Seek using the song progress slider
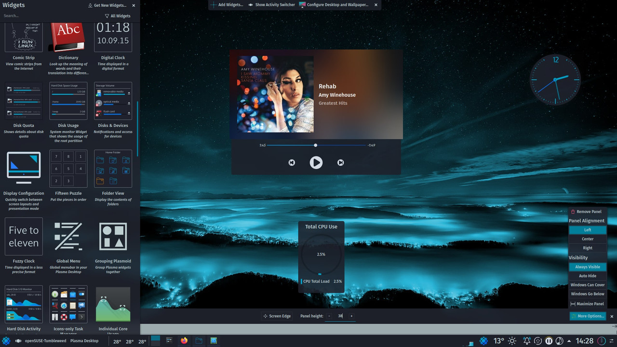Viewport: 617px width, 347px height. pyautogui.click(x=316, y=145)
